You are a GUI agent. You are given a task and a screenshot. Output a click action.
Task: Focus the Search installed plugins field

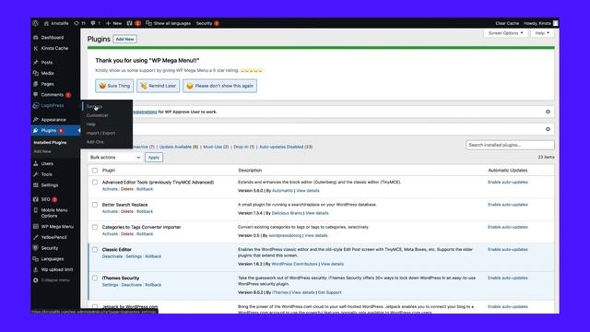510,145
